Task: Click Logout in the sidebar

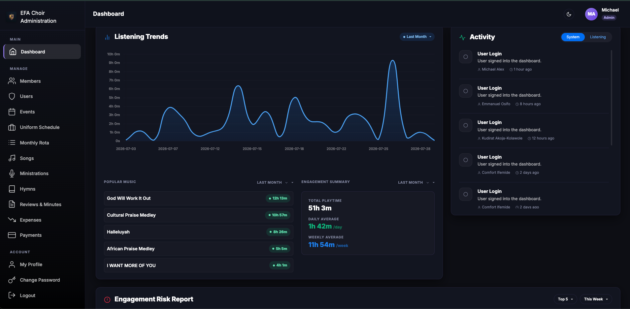Action: (x=42, y=295)
